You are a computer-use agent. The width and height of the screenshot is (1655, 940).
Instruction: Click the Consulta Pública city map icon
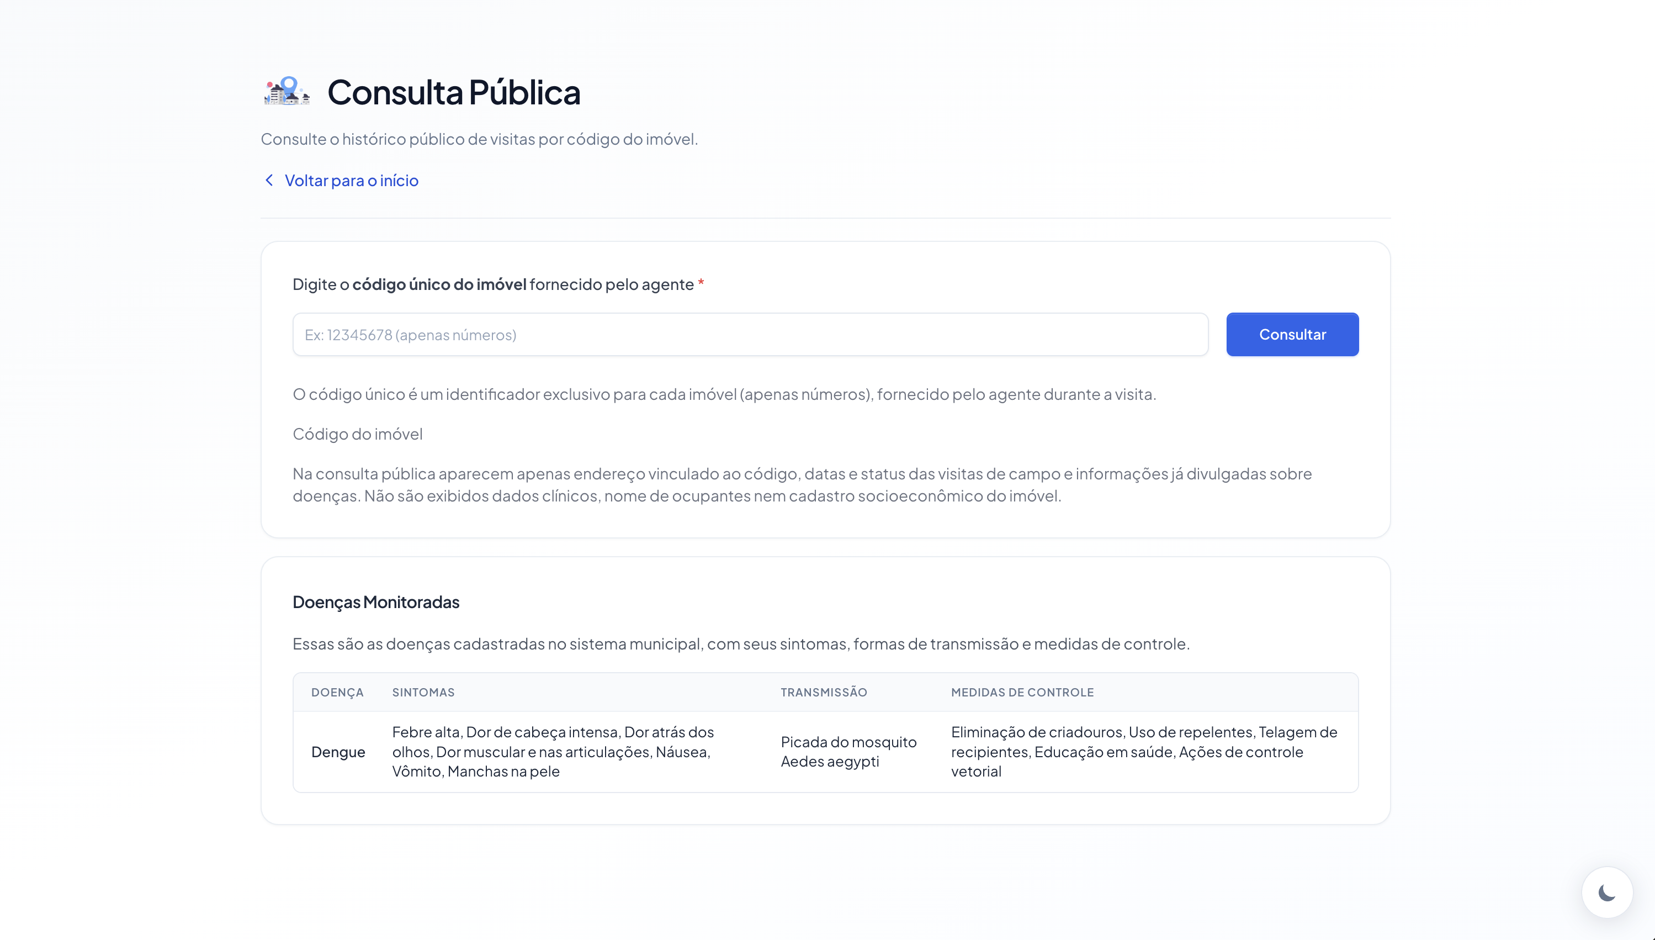click(x=287, y=92)
